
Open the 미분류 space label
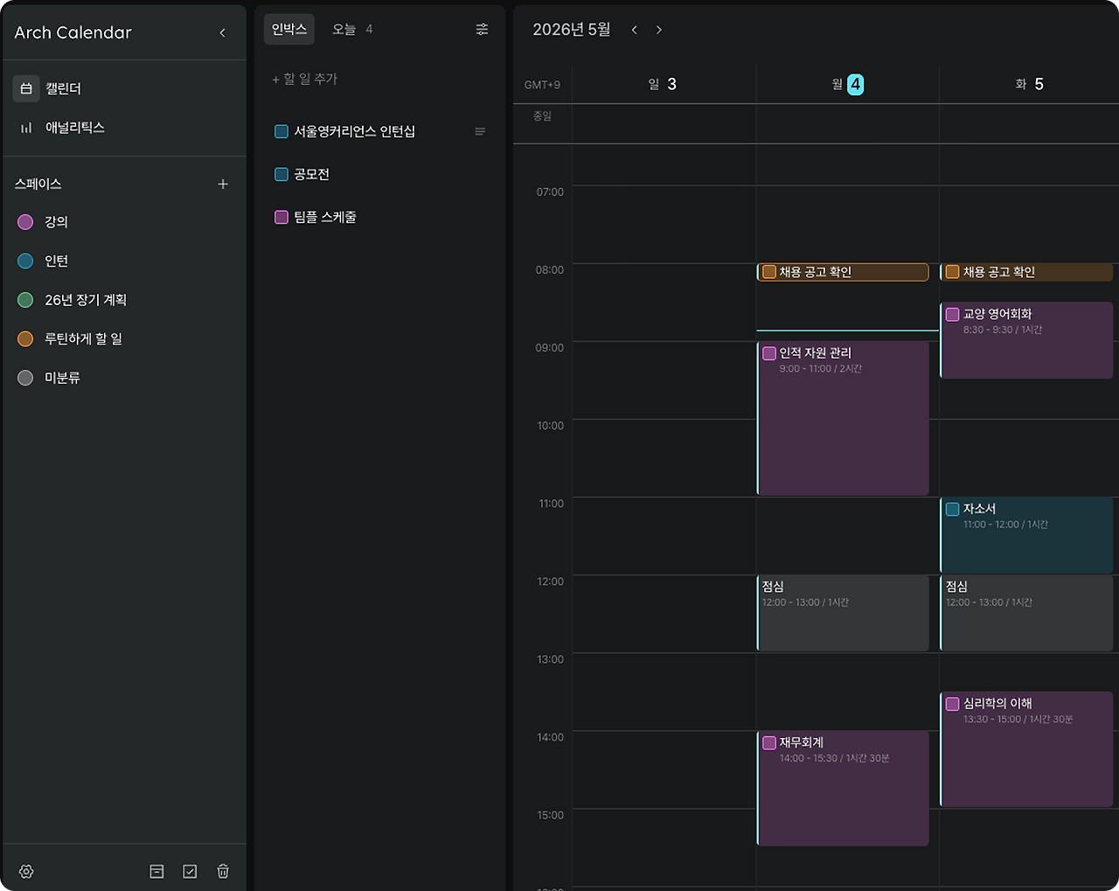pos(63,378)
